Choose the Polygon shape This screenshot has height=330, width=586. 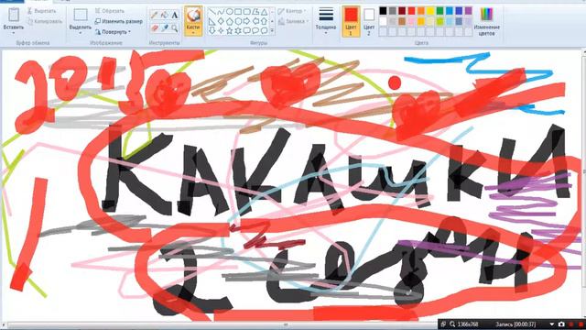(255, 12)
